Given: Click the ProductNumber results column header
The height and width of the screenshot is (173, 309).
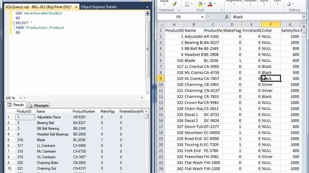Looking at the screenshot, I should [84, 111].
